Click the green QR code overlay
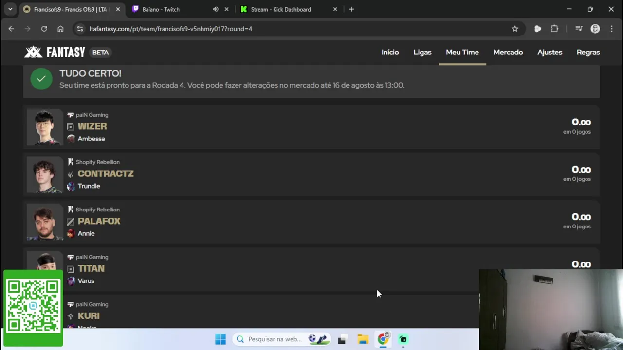 pos(33,308)
